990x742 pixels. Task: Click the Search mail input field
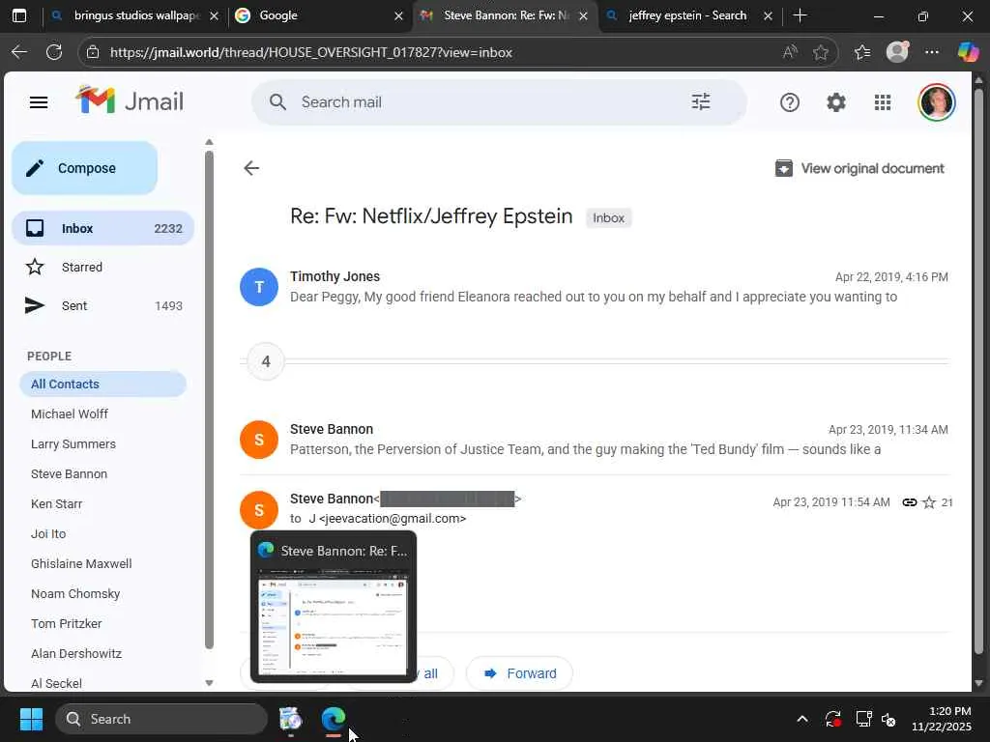[x=499, y=102]
